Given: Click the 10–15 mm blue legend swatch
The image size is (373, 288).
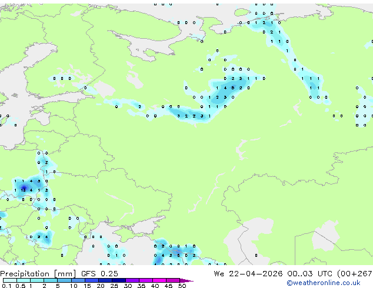Looking at the screenshot, I should [x=78, y=280].
